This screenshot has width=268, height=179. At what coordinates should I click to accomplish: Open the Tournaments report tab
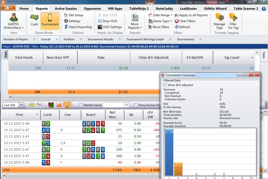(x=185, y=39)
